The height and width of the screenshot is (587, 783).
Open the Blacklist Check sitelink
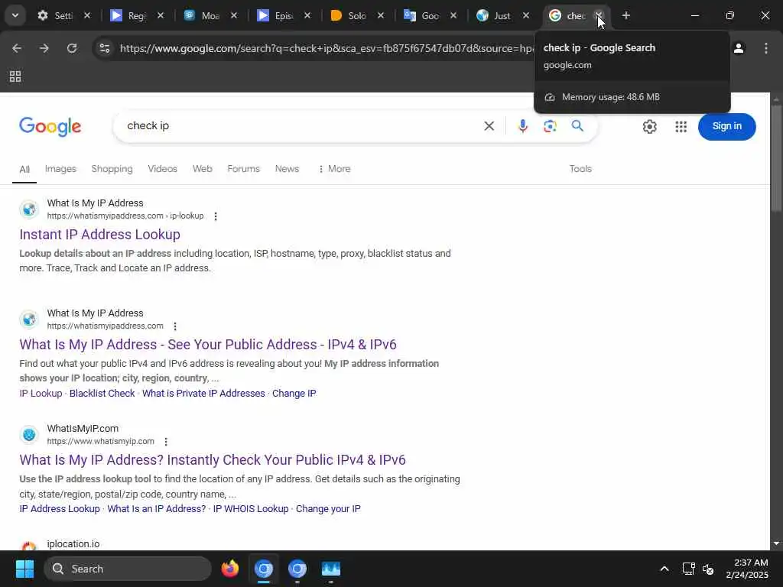[x=102, y=394]
